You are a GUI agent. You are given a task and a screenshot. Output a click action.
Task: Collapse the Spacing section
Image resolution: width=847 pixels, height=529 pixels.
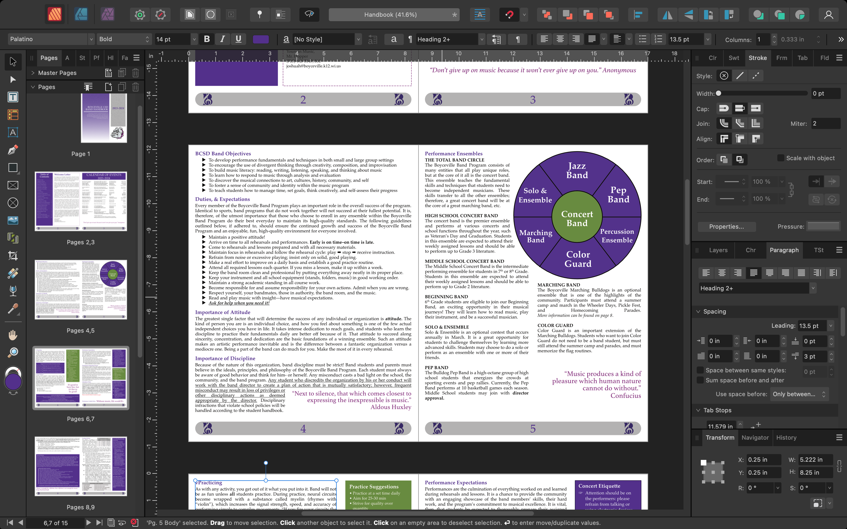coord(698,312)
